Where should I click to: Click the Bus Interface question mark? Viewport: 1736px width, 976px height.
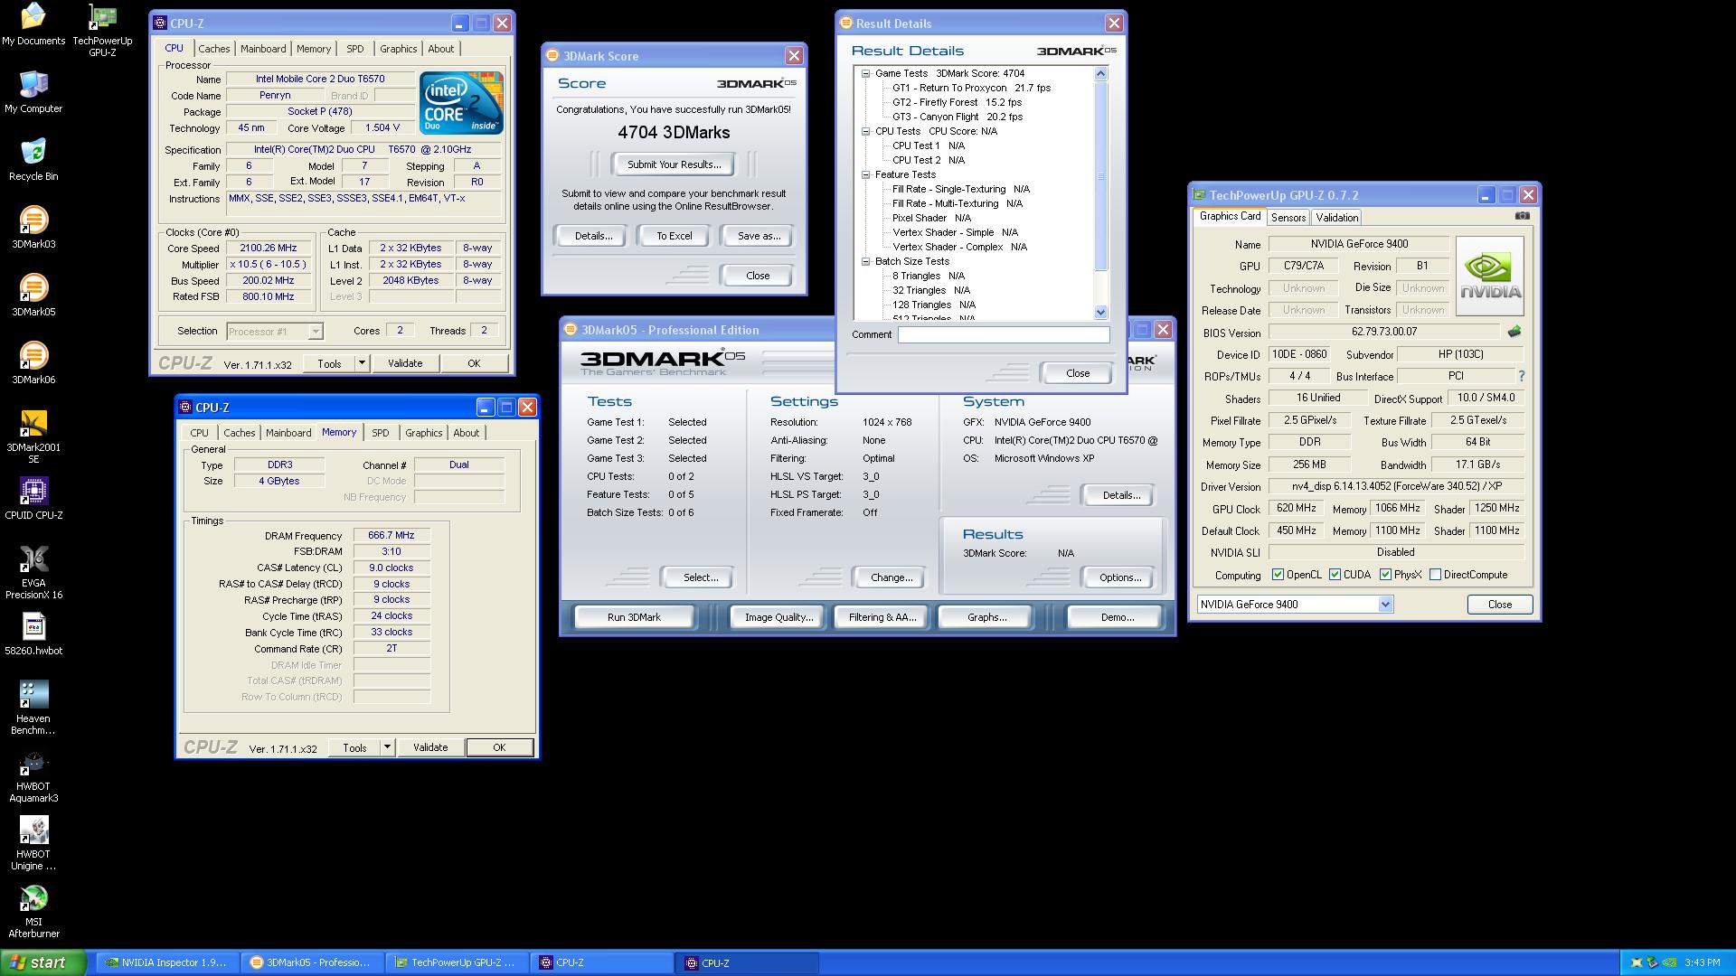pyautogui.click(x=1521, y=376)
